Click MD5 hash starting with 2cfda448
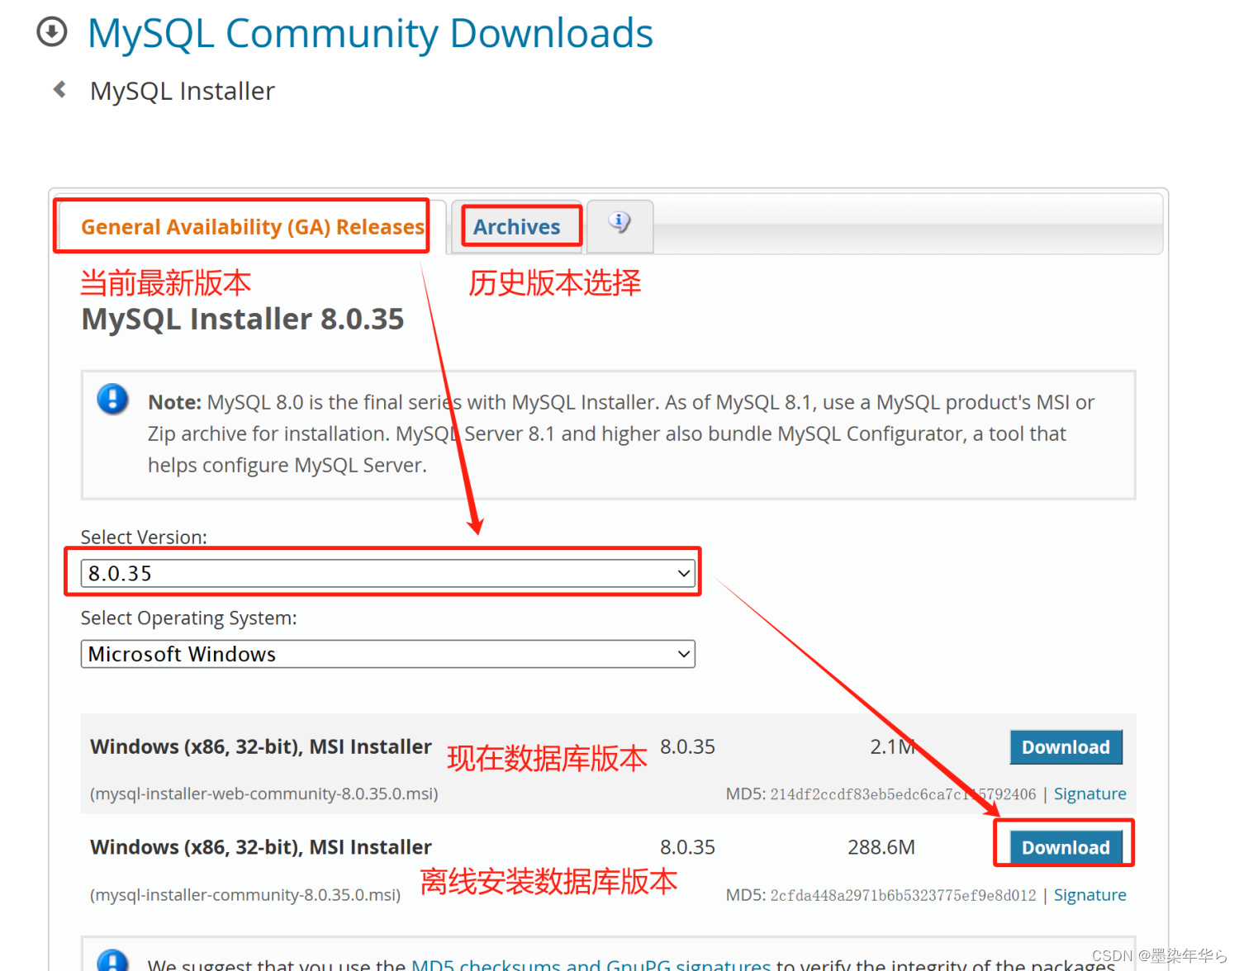 click(x=903, y=896)
